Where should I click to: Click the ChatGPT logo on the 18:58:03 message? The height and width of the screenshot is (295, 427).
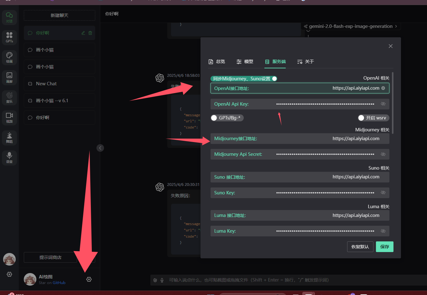160,78
